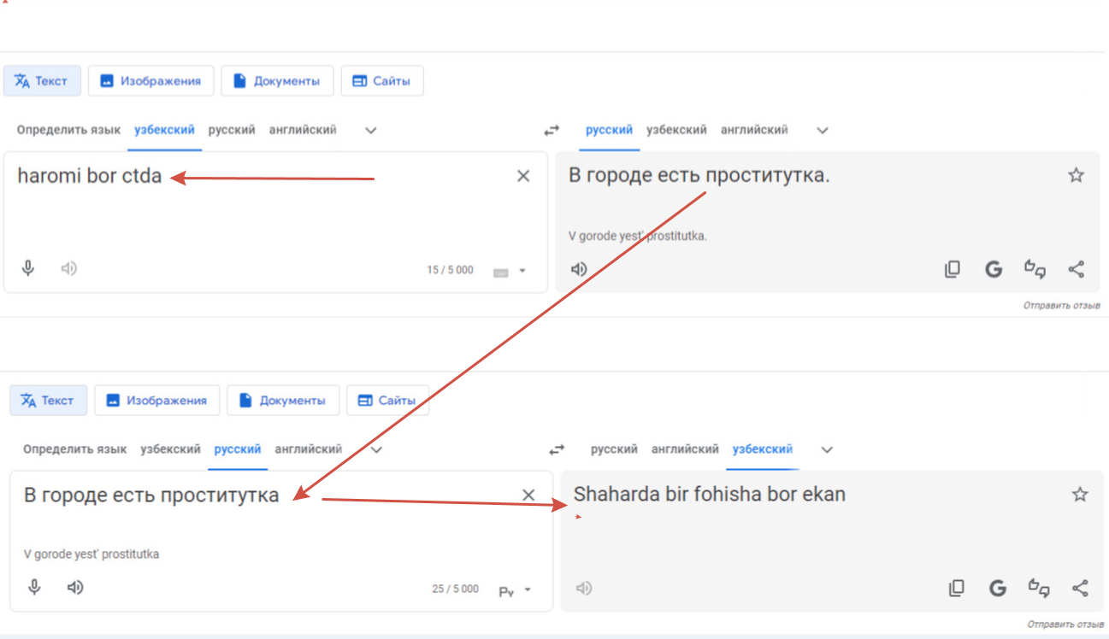This screenshot has width=1109, height=639.
Task: Select lower target 'русский' tab
Action: tap(614, 448)
